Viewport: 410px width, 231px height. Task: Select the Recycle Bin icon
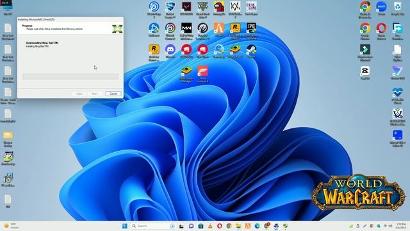point(398,8)
